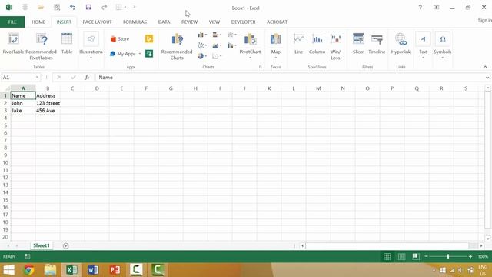Open Recommended Charts

pyautogui.click(x=177, y=46)
